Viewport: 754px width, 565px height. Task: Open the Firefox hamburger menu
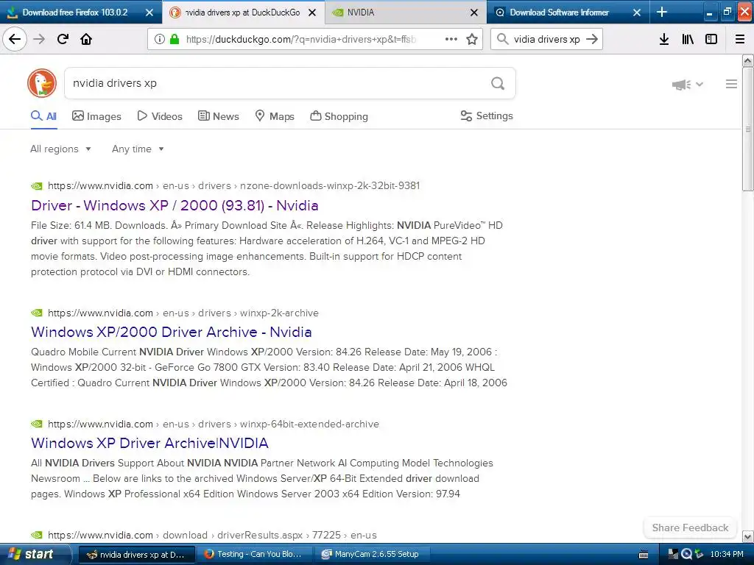(740, 39)
